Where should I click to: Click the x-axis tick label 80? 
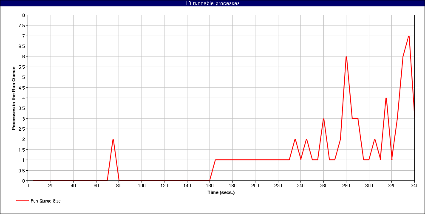click(119, 186)
